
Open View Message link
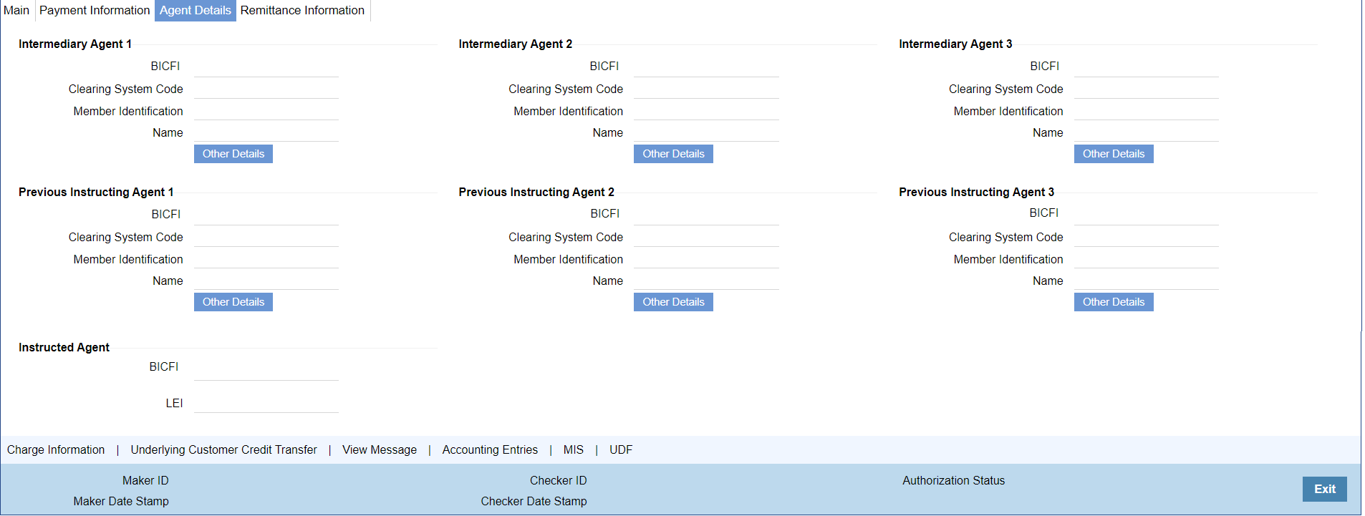pos(380,450)
